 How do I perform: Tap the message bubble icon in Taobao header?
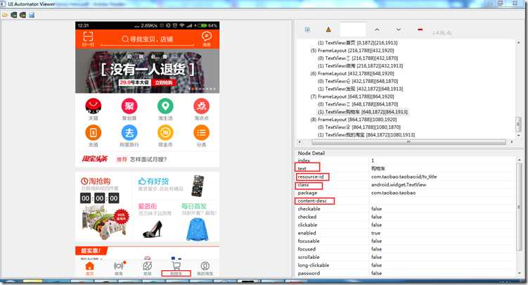tap(207, 39)
